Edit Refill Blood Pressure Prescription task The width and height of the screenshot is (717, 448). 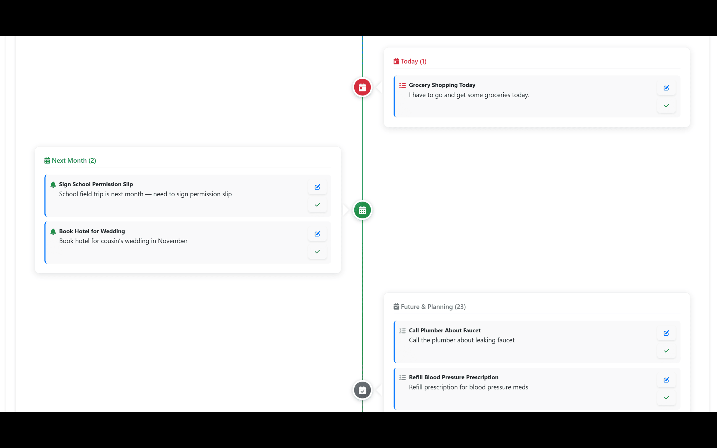coord(666,380)
